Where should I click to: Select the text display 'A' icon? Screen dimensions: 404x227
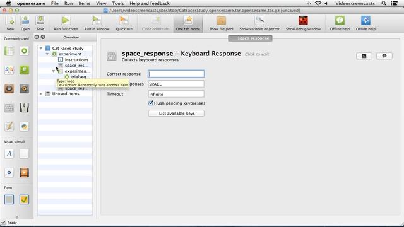[9, 154]
